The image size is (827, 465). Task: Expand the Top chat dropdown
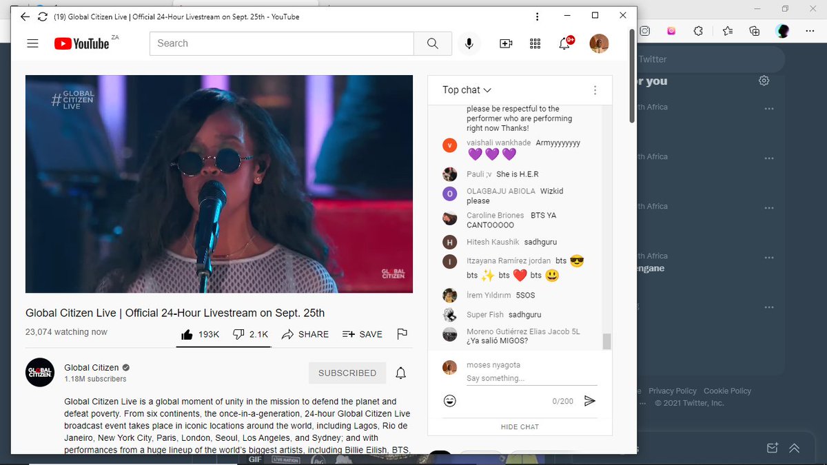click(x=467, y=90)
